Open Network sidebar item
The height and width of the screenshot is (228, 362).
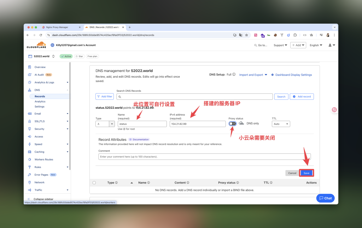(39, 182)
